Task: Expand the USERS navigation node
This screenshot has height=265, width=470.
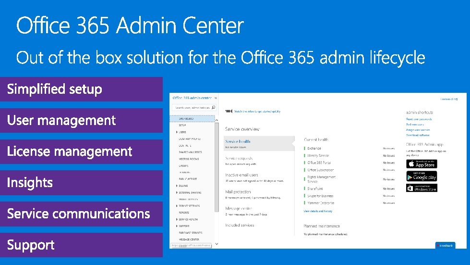Action: click(177, 132)
